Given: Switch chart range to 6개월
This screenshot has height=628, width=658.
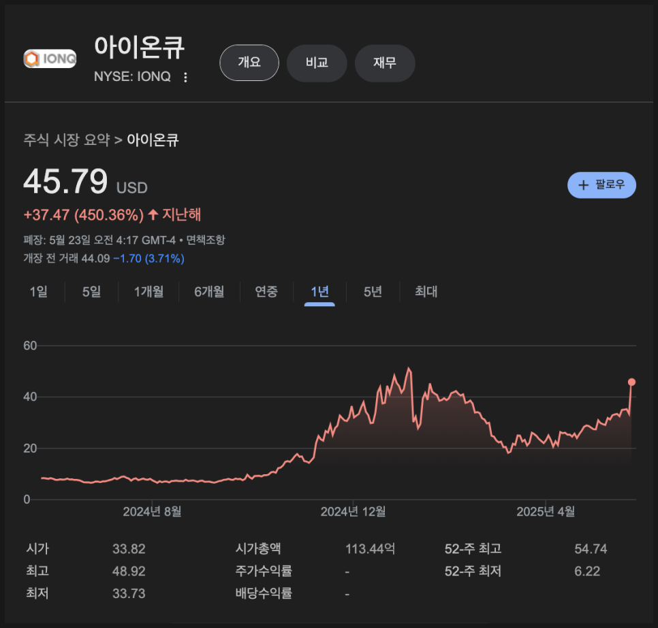Looking at the screenshot, I should pyautogui.click(x=209, y=291).
